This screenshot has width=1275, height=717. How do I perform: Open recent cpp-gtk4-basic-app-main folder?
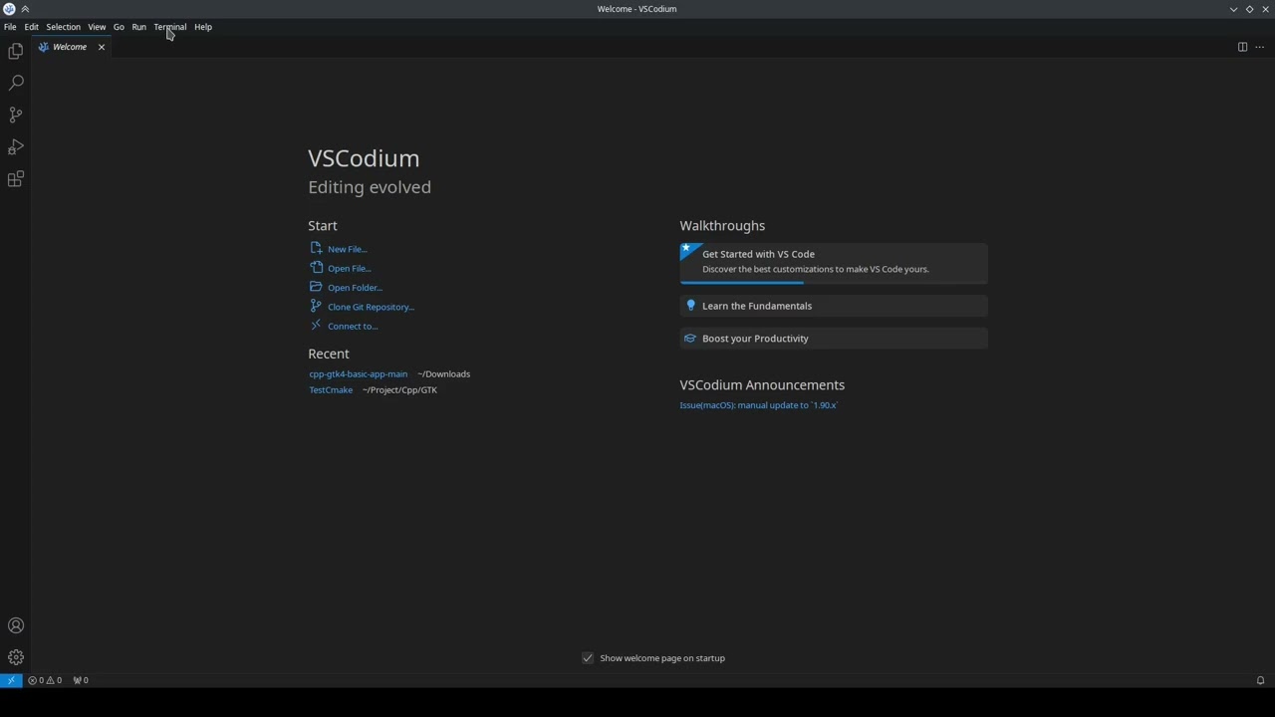(358, 374)
